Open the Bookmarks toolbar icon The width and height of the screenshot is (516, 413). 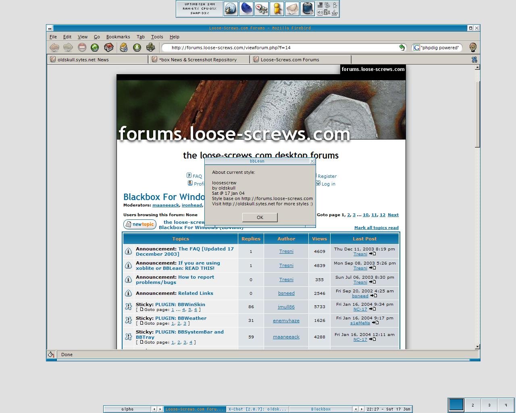[124, 48]
